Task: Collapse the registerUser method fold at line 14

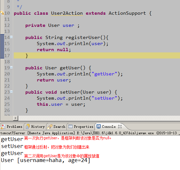Action: tap(12, 37)
